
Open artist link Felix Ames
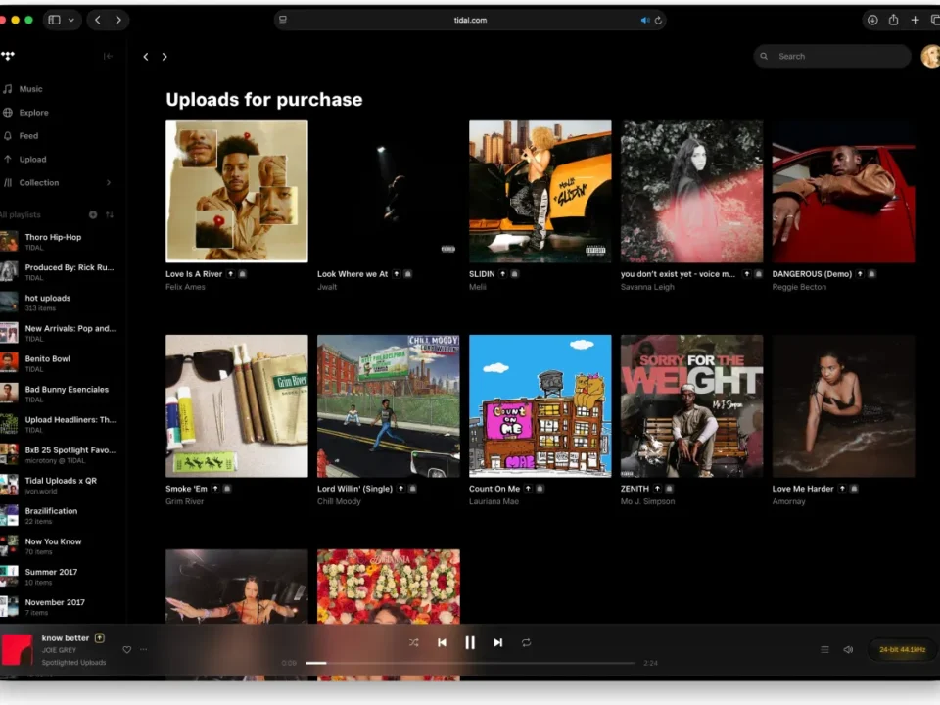[185, 287]
